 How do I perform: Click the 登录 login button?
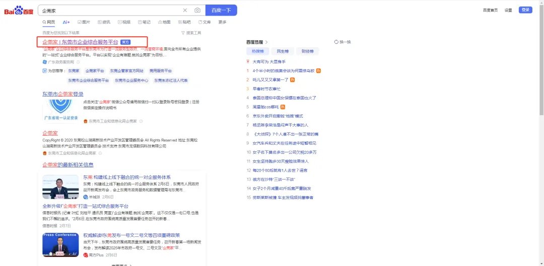[525, 10]
